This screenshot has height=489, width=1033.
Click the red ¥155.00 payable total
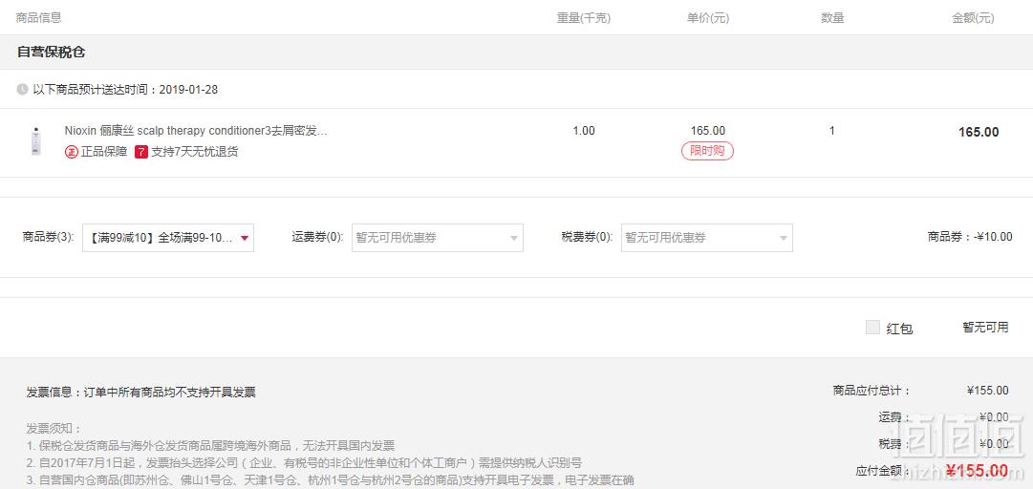[977, 471]
